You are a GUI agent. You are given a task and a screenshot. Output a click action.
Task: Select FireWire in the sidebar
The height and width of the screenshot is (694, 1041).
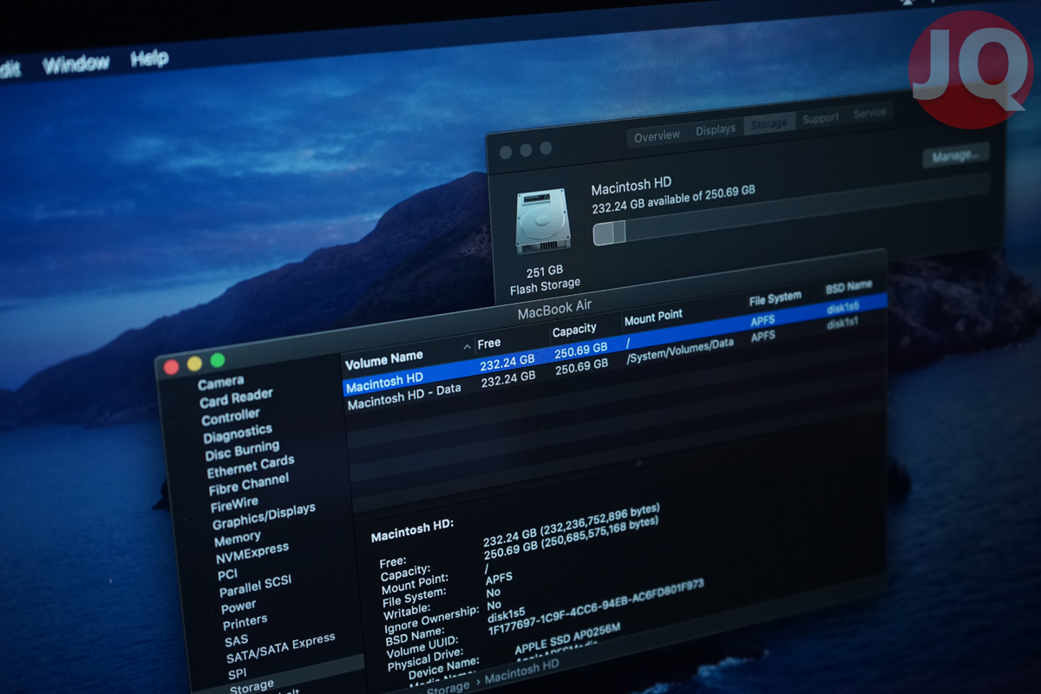pyautogui.click(x=234, y=503)
